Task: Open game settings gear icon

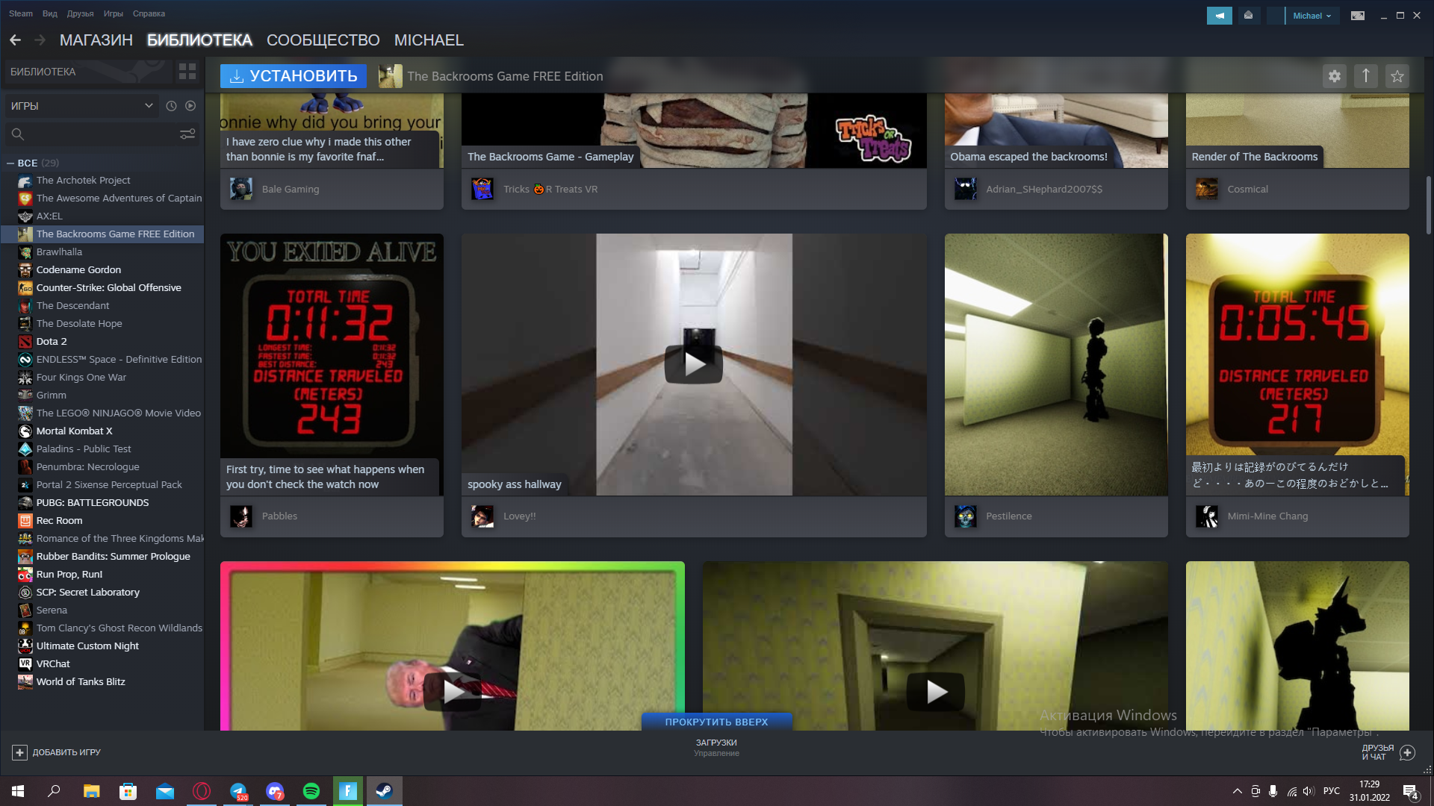Action: (x=1335, y=76)
